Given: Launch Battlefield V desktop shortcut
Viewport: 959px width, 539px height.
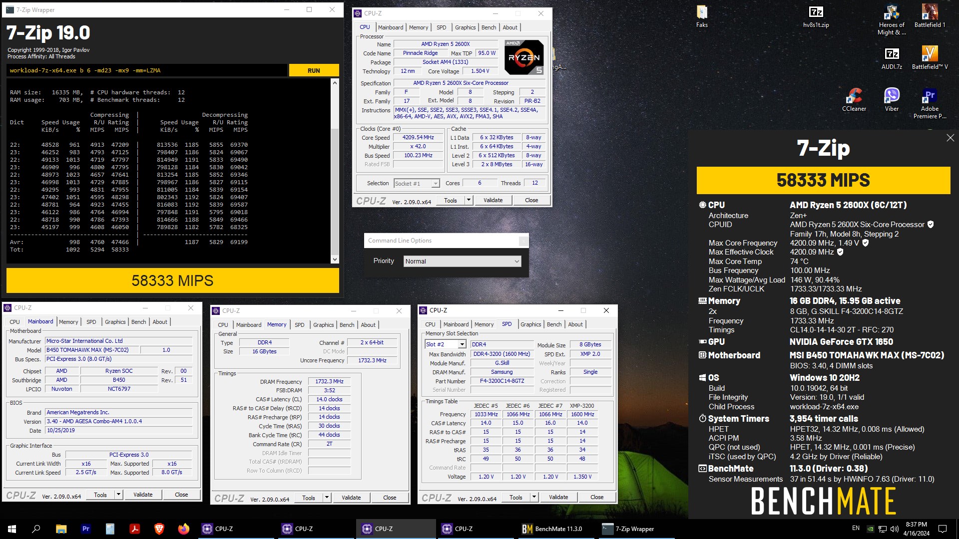Looking at the screenshot, I should [930, 58].
